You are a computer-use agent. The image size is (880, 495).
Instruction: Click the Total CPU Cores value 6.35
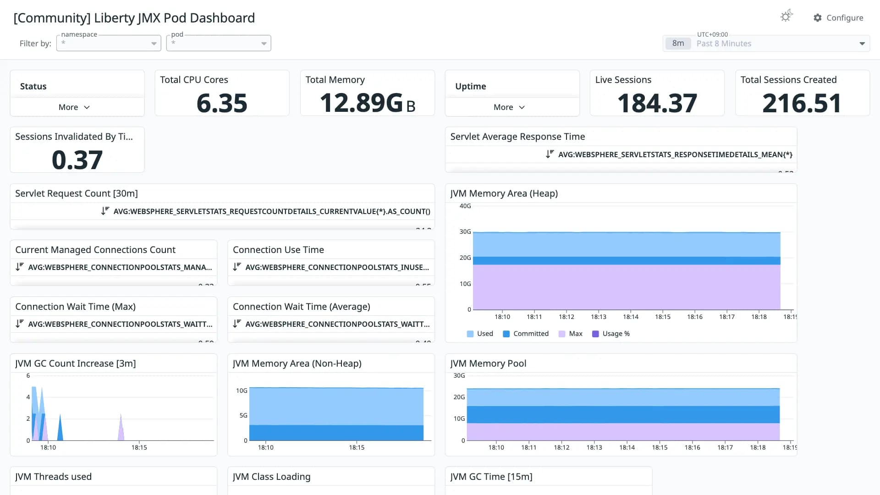(222, 103)
